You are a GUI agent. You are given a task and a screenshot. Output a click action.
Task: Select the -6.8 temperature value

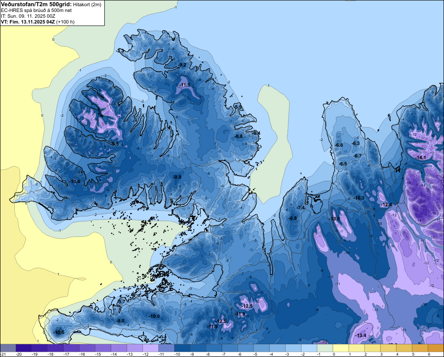pos(339,145)
